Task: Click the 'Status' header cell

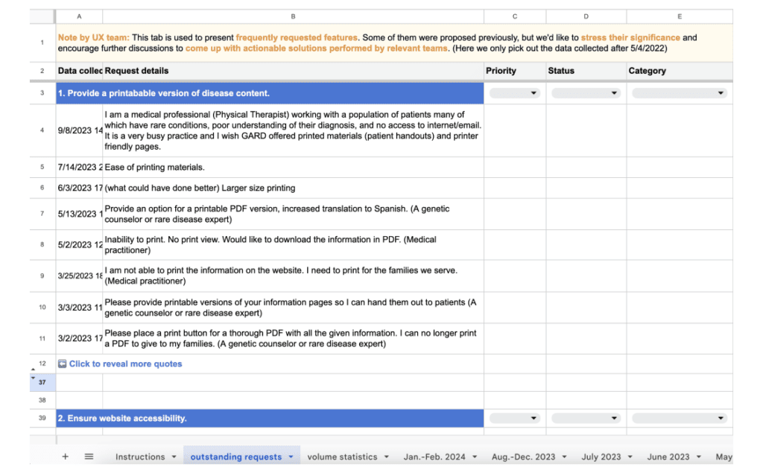Action: point(586,71)
